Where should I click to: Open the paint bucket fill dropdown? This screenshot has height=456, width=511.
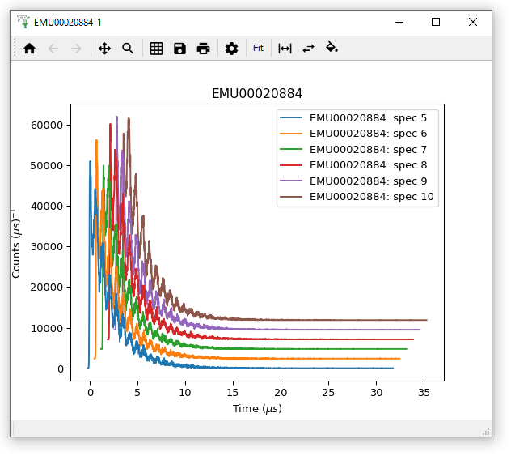pyautogui.click(x=332, y=49)
